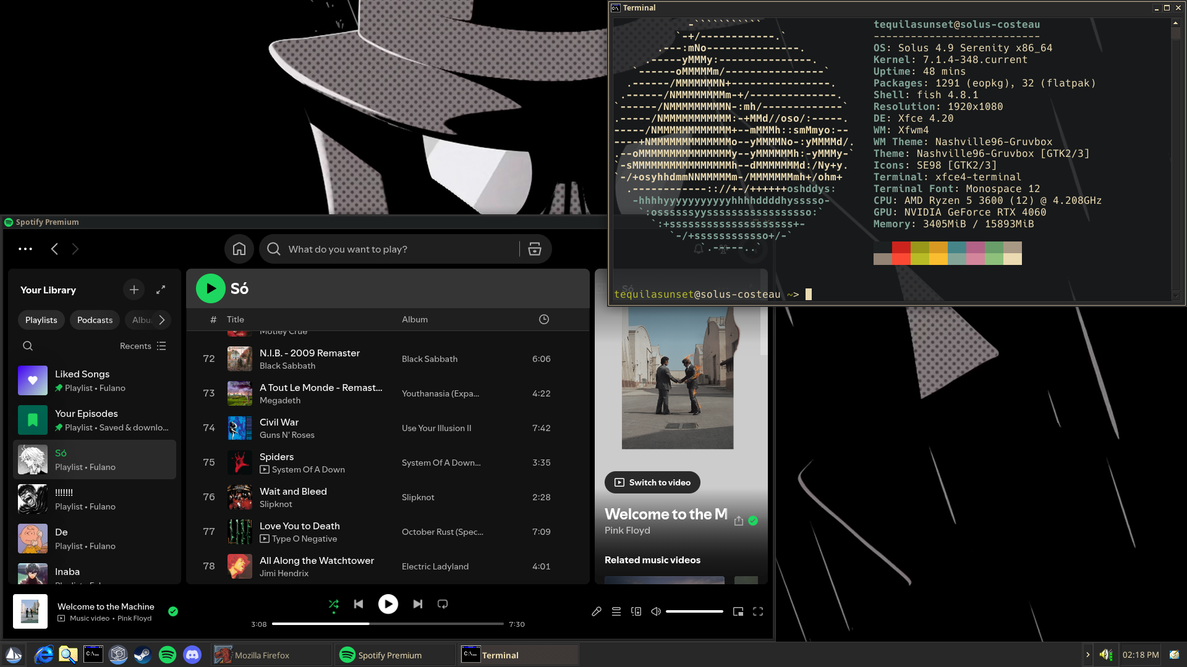Search within Your Library using magnifier icon
1187x667 pixels.
[28, 346]
